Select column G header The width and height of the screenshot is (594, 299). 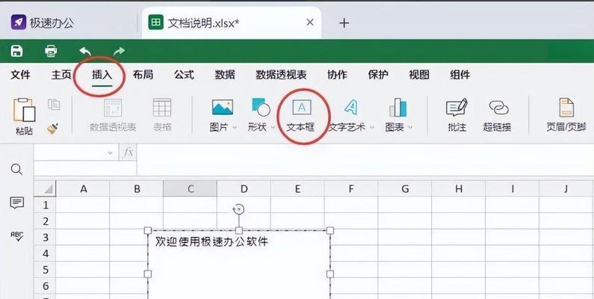coord(405,188)
